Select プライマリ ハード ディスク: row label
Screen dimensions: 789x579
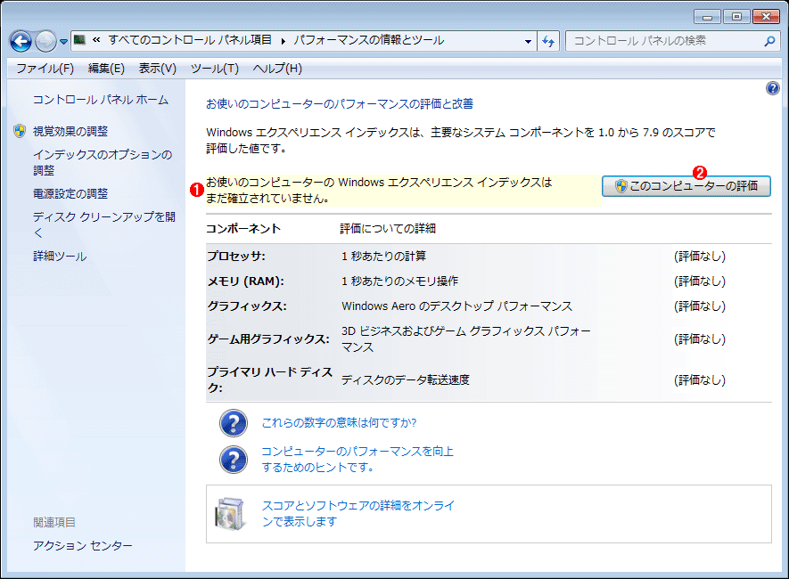[x=270, y=379]
